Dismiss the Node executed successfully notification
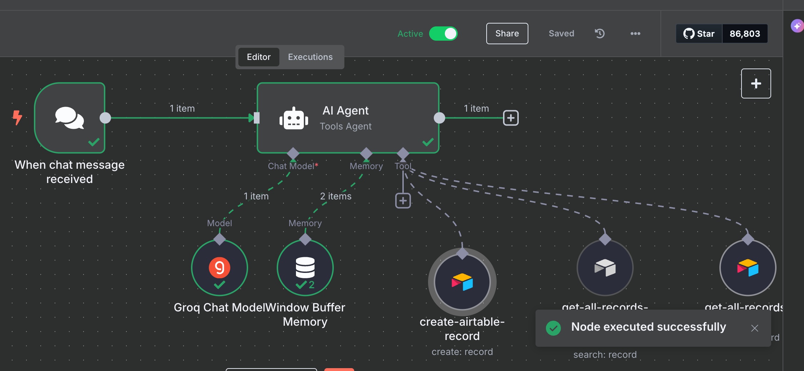 click(754, 328)
